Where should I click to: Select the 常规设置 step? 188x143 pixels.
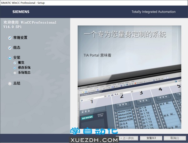coord(20,38)
